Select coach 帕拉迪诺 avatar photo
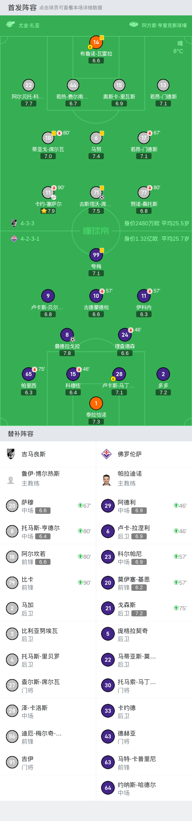Screen dimensions: 192x821 (107, 480)
